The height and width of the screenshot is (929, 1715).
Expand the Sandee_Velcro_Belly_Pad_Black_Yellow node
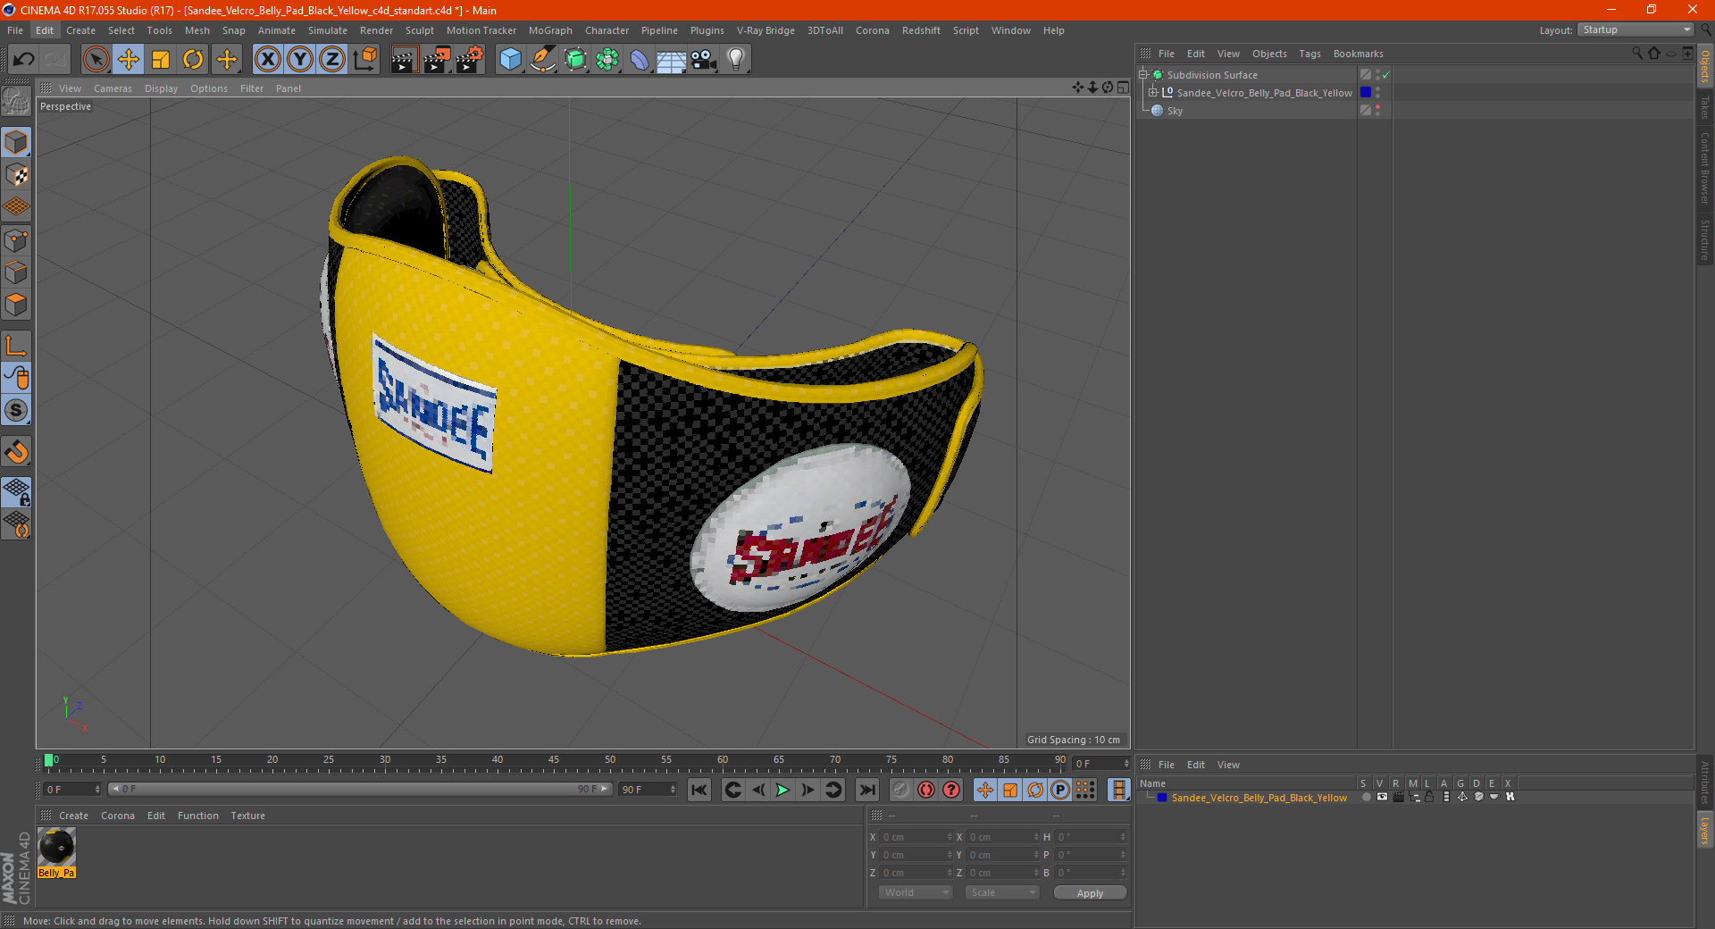(1152, 93)
